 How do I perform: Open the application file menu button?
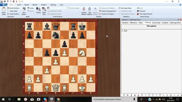tap(4, 5)
